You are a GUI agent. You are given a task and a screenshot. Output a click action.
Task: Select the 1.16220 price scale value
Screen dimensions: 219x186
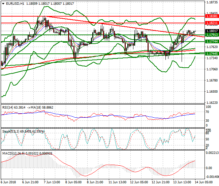pyautogui.click(x=212, y=103)
